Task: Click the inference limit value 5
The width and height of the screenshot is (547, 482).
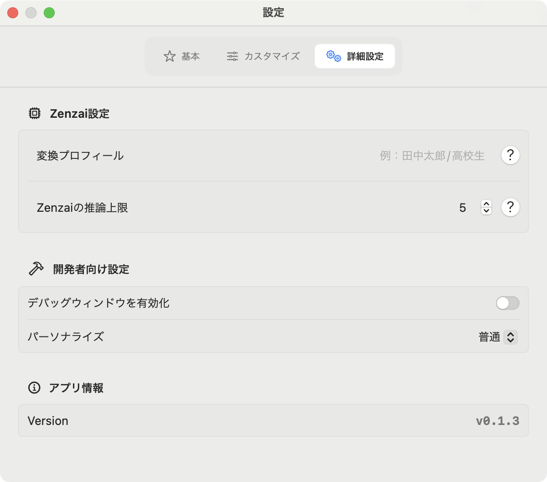Action: tap(463, 208)
